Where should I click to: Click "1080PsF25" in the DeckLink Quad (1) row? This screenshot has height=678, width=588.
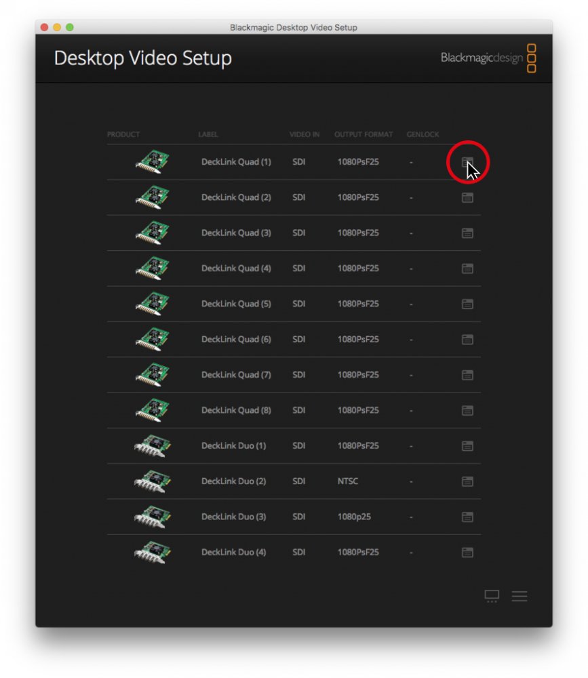[358, 162]
